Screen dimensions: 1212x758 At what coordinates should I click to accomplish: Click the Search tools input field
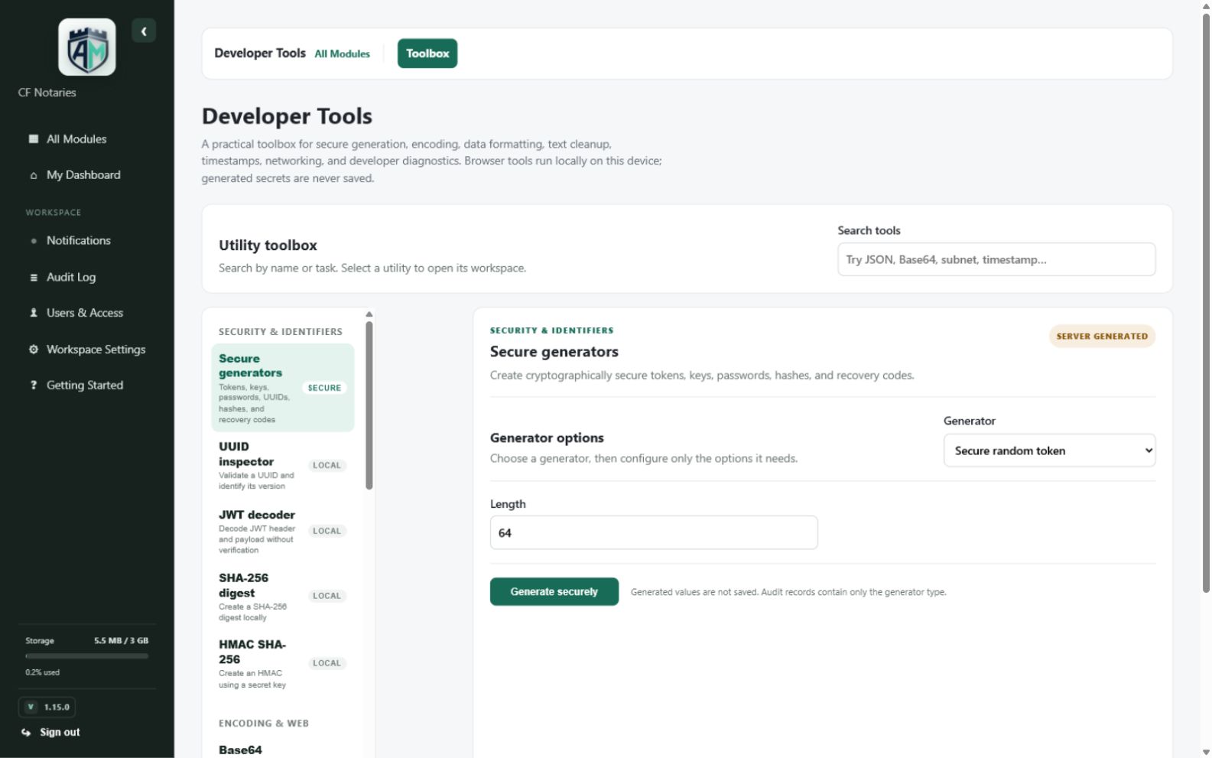[x=996, y=259]
